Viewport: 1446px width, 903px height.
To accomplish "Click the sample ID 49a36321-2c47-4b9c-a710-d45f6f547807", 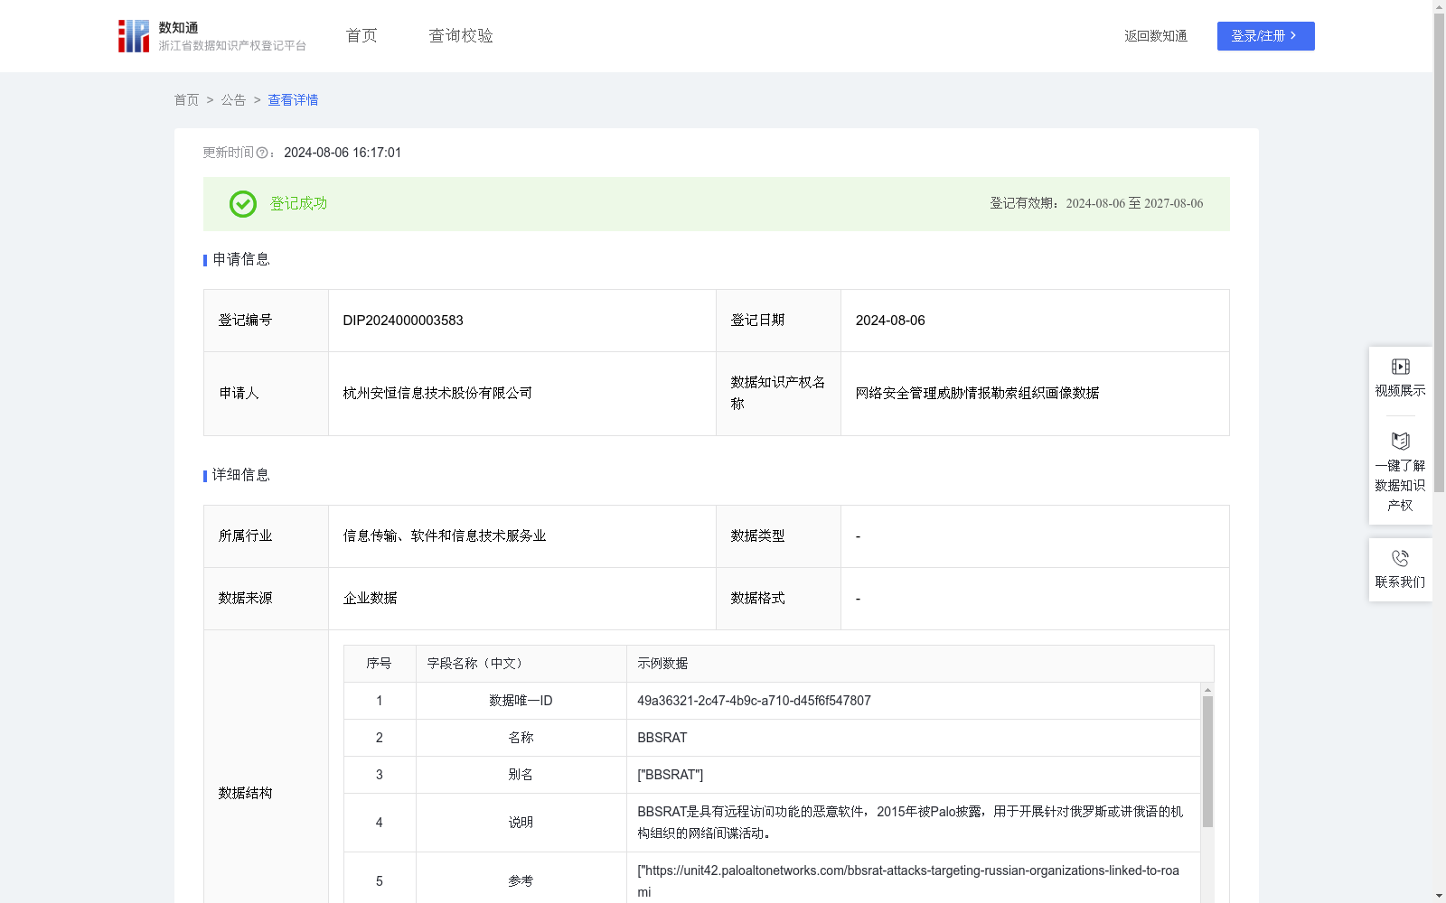I will 754,701.
